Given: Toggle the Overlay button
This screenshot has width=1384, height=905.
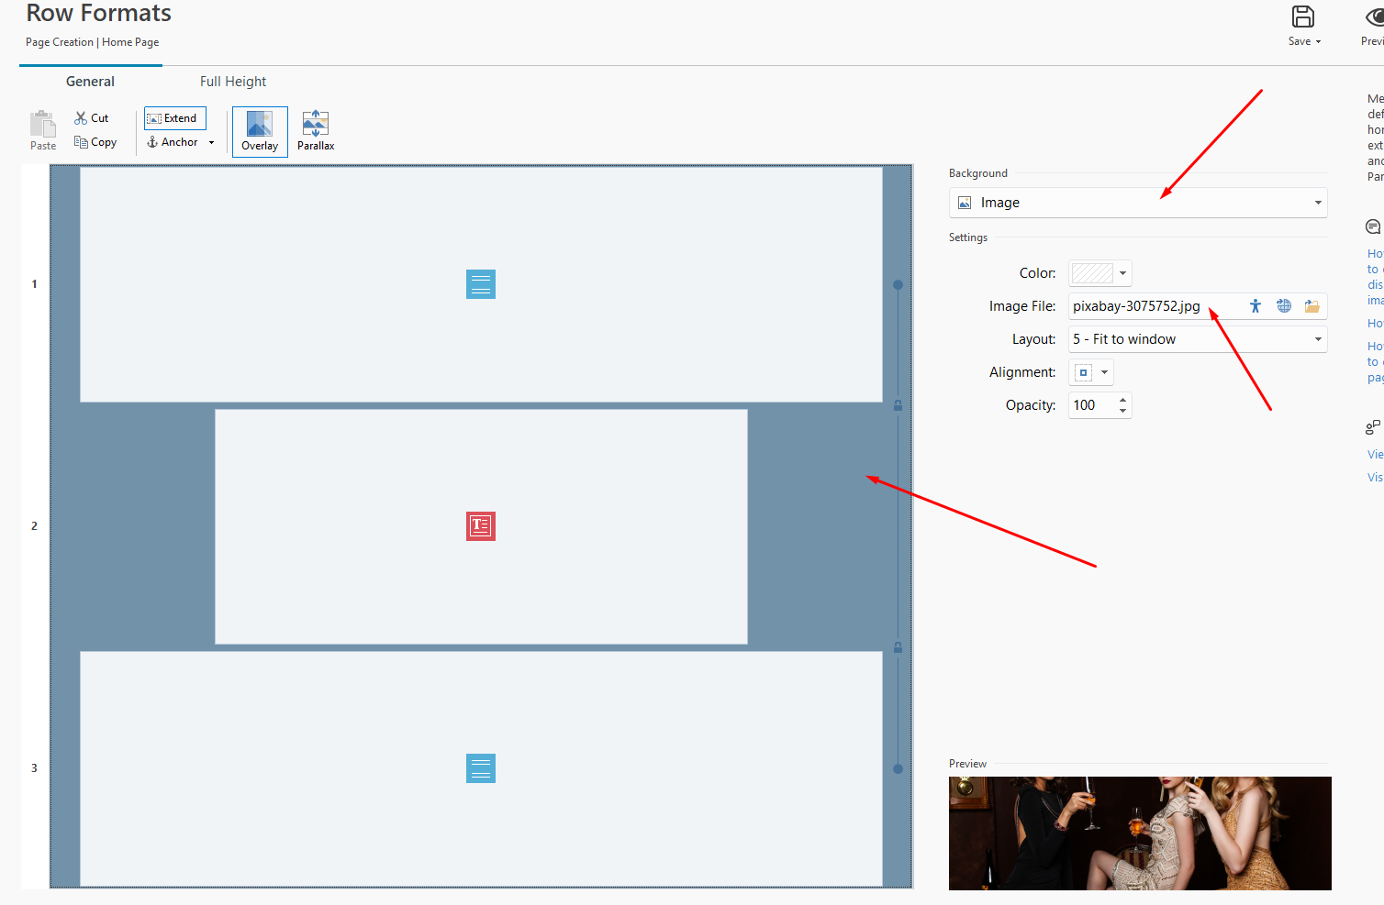Looking at the screenshot, I should pyautogui.click(x=260, y=131).
